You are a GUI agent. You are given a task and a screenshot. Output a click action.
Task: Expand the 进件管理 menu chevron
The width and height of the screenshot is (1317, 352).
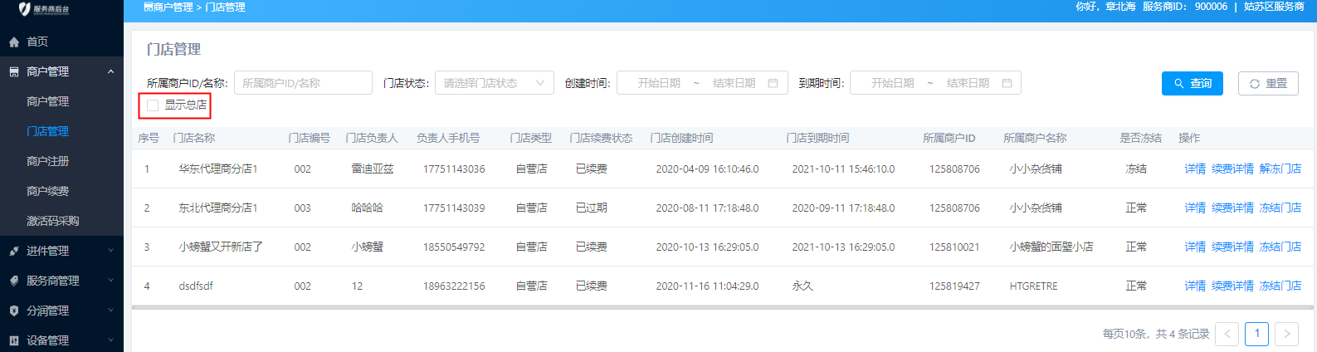(x=110, y=251)
